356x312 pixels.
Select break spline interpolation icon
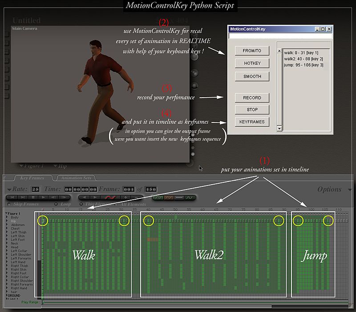coord(190,197)
